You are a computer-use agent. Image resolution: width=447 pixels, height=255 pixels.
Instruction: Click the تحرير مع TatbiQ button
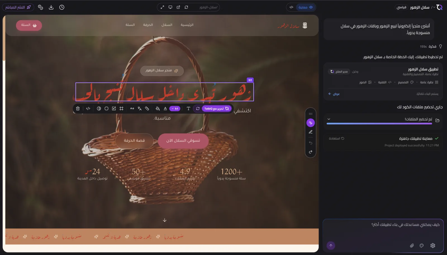coord(217,109)
